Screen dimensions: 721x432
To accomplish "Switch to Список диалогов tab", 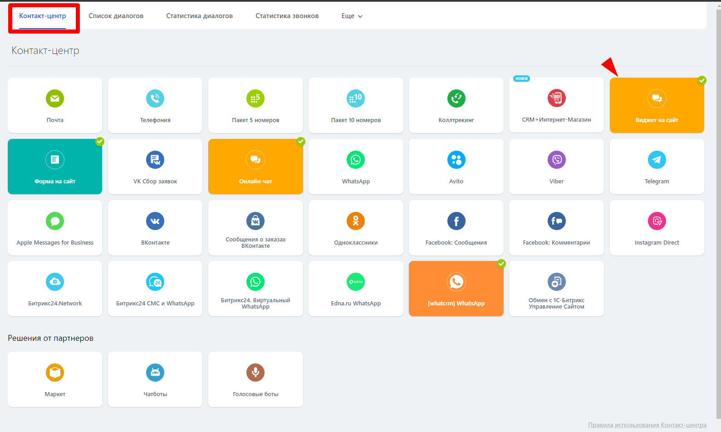I will click(116, 16).
